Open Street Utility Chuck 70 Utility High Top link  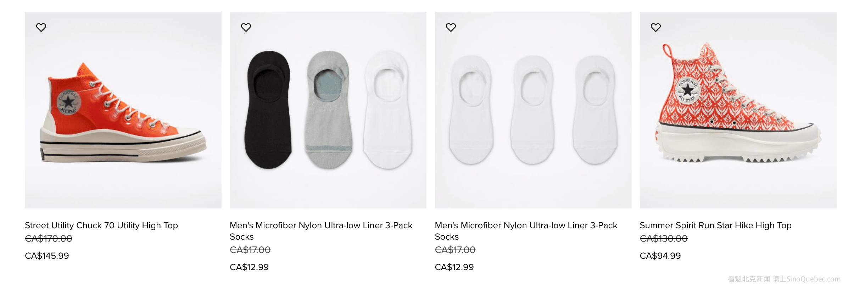[x=101, y=225]
